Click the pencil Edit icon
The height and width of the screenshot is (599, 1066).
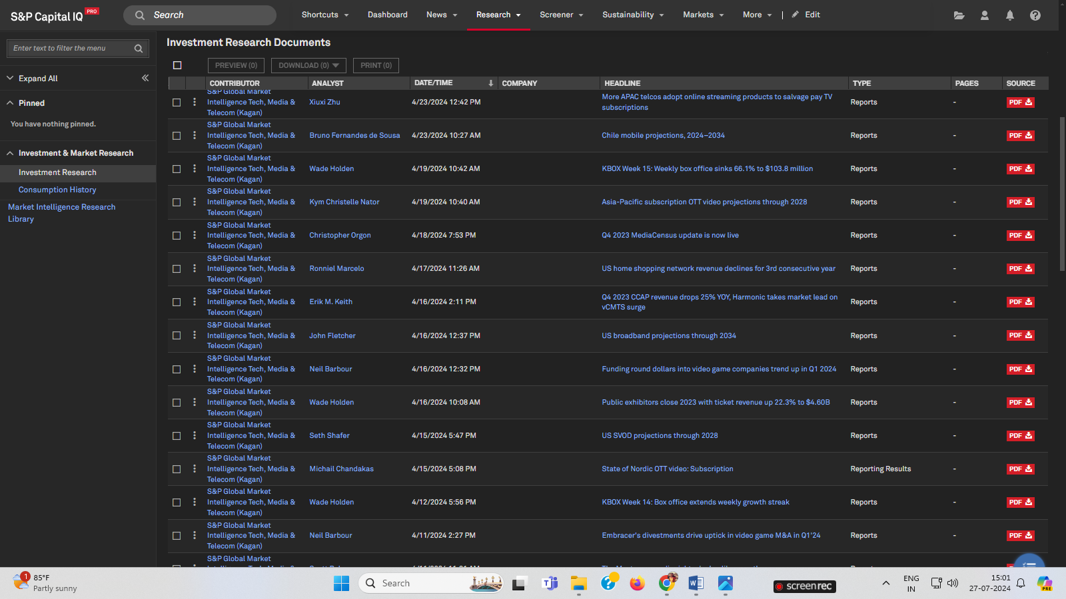click(796, 15)
